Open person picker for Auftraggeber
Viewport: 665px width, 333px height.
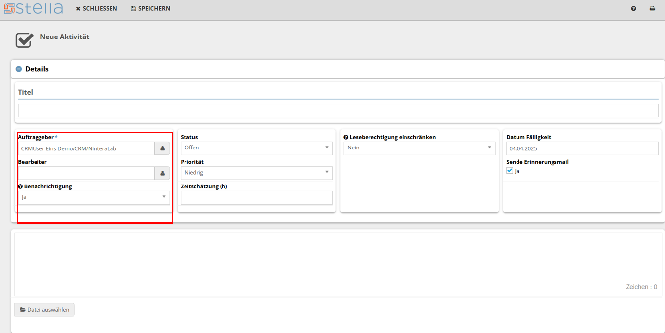pos(162,148)
